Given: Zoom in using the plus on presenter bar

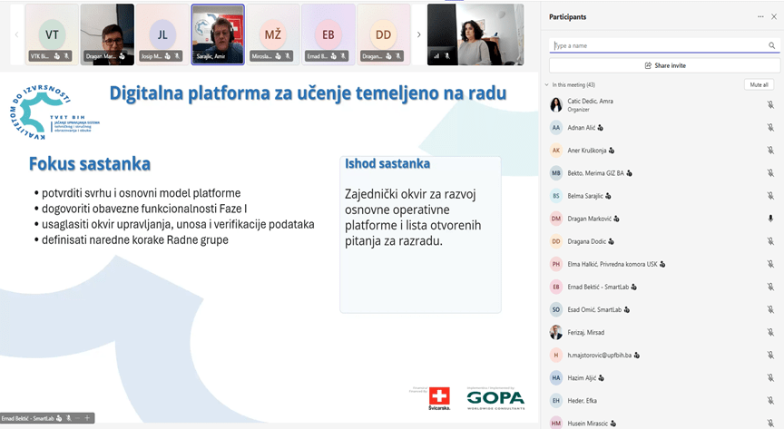Looking at the screenshot, I should [87, 418].
